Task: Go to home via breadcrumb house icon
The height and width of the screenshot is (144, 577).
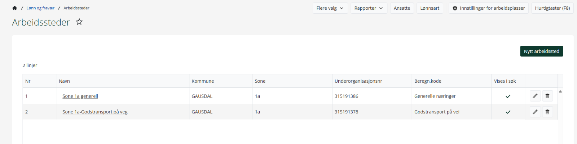Action: [x=14, y=8]
